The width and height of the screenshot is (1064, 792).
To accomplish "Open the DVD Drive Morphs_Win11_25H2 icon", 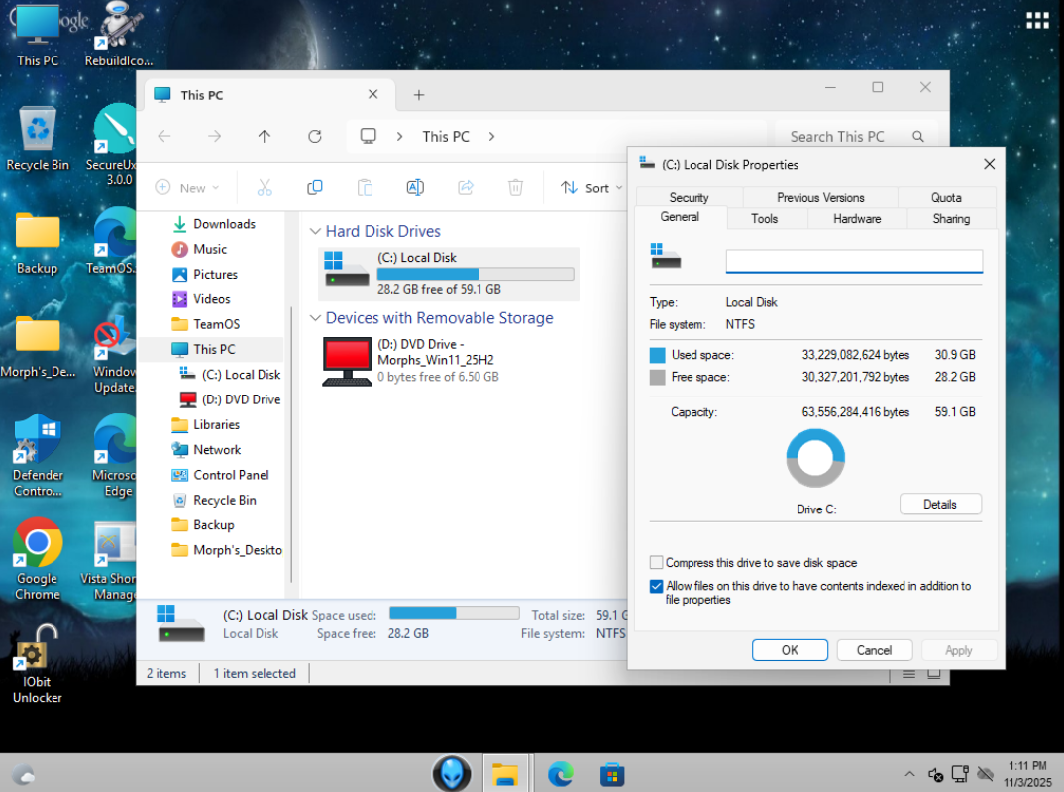I will (x=347, y=361).
